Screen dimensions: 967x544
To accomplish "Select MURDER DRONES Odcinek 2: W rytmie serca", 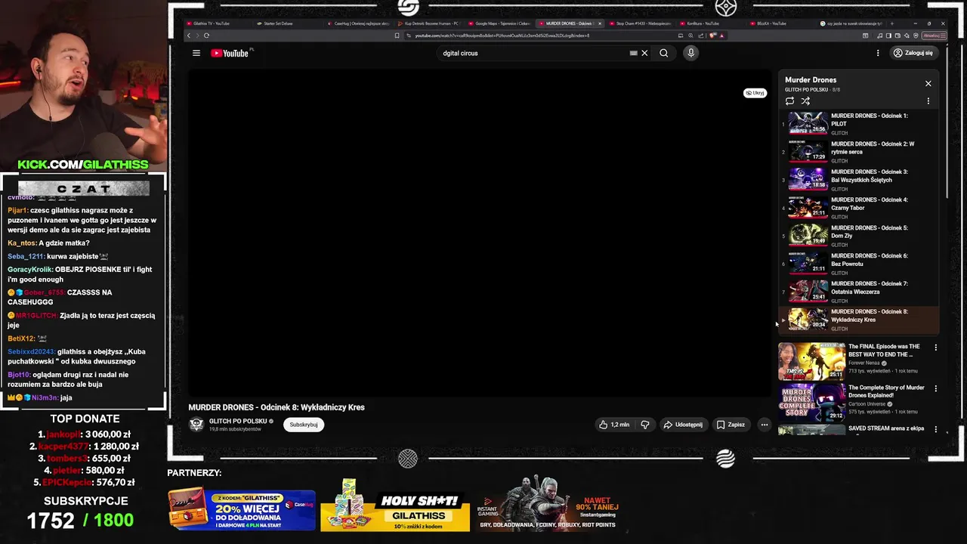I will click(x=859, y=152).
